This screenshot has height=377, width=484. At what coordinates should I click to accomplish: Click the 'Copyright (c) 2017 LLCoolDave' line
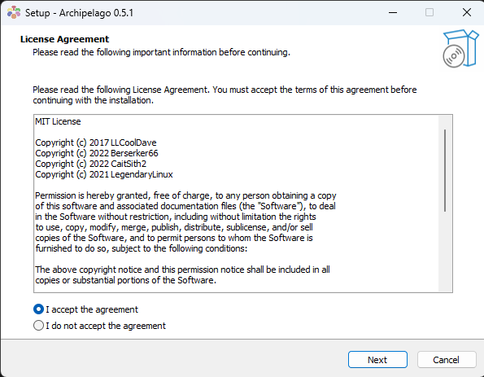pyautogui.click(x=96, y=142)
